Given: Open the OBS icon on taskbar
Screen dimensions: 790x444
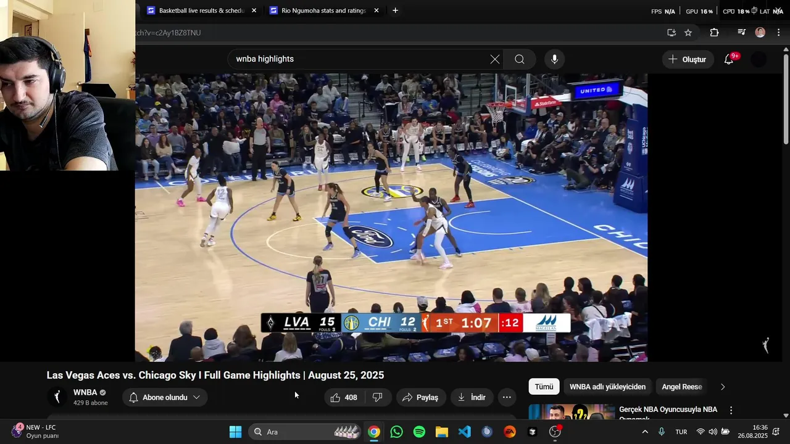Looking at the screenshot, I should (555, 432).
